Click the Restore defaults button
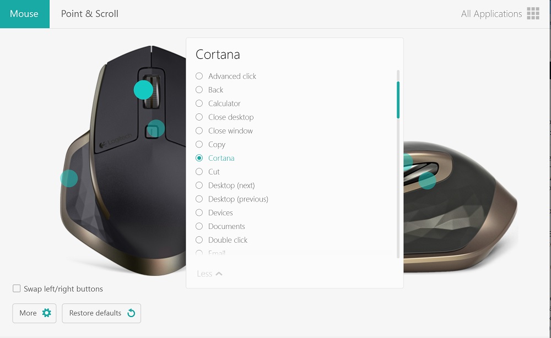 point(101,313)
